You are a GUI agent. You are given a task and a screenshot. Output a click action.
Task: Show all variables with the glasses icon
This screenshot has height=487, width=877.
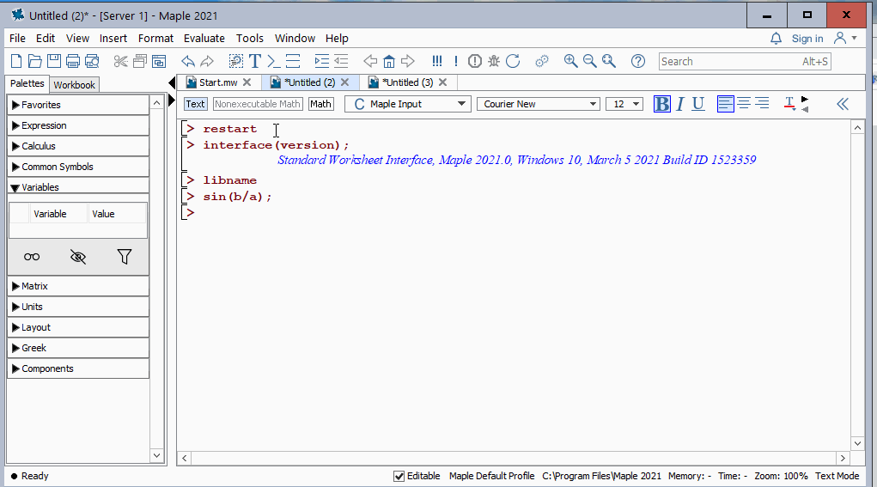(32, 257)
